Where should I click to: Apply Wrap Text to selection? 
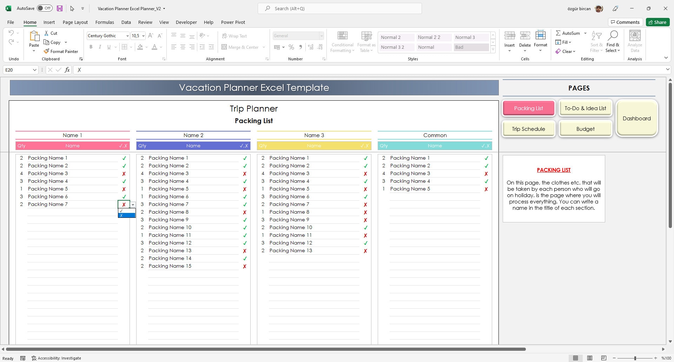coord(234,36)
